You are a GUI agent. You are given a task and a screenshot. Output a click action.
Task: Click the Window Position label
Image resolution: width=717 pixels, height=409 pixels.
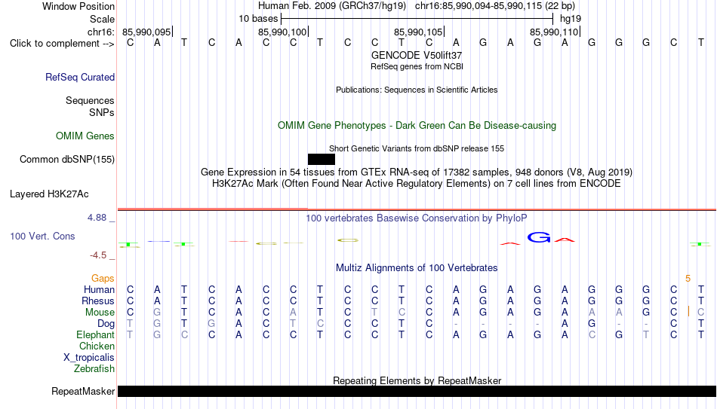coord(78,6)
